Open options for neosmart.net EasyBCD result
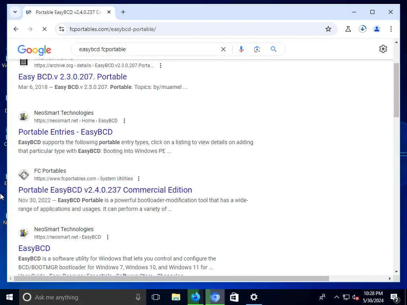Image resolution: width=407 pixels, height=305 pixels. [107, 237]
